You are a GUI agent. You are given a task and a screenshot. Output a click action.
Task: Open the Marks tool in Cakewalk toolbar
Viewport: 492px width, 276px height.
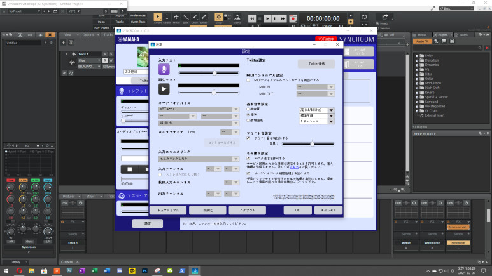[237, 18]
